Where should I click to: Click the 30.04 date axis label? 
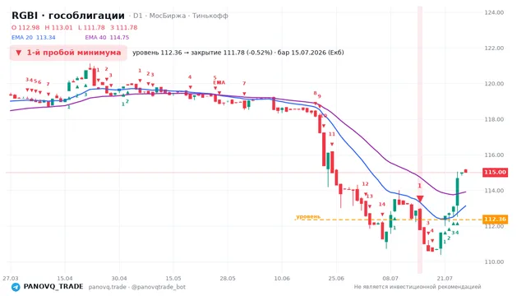pyautogui.click(x=119, y=278)
